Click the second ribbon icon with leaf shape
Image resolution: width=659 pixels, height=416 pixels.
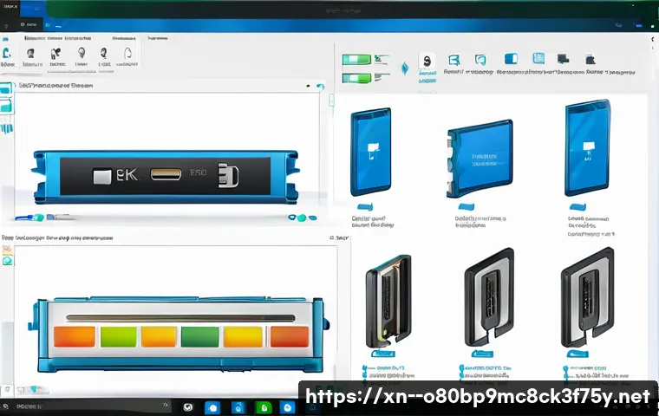pos(55,54)
